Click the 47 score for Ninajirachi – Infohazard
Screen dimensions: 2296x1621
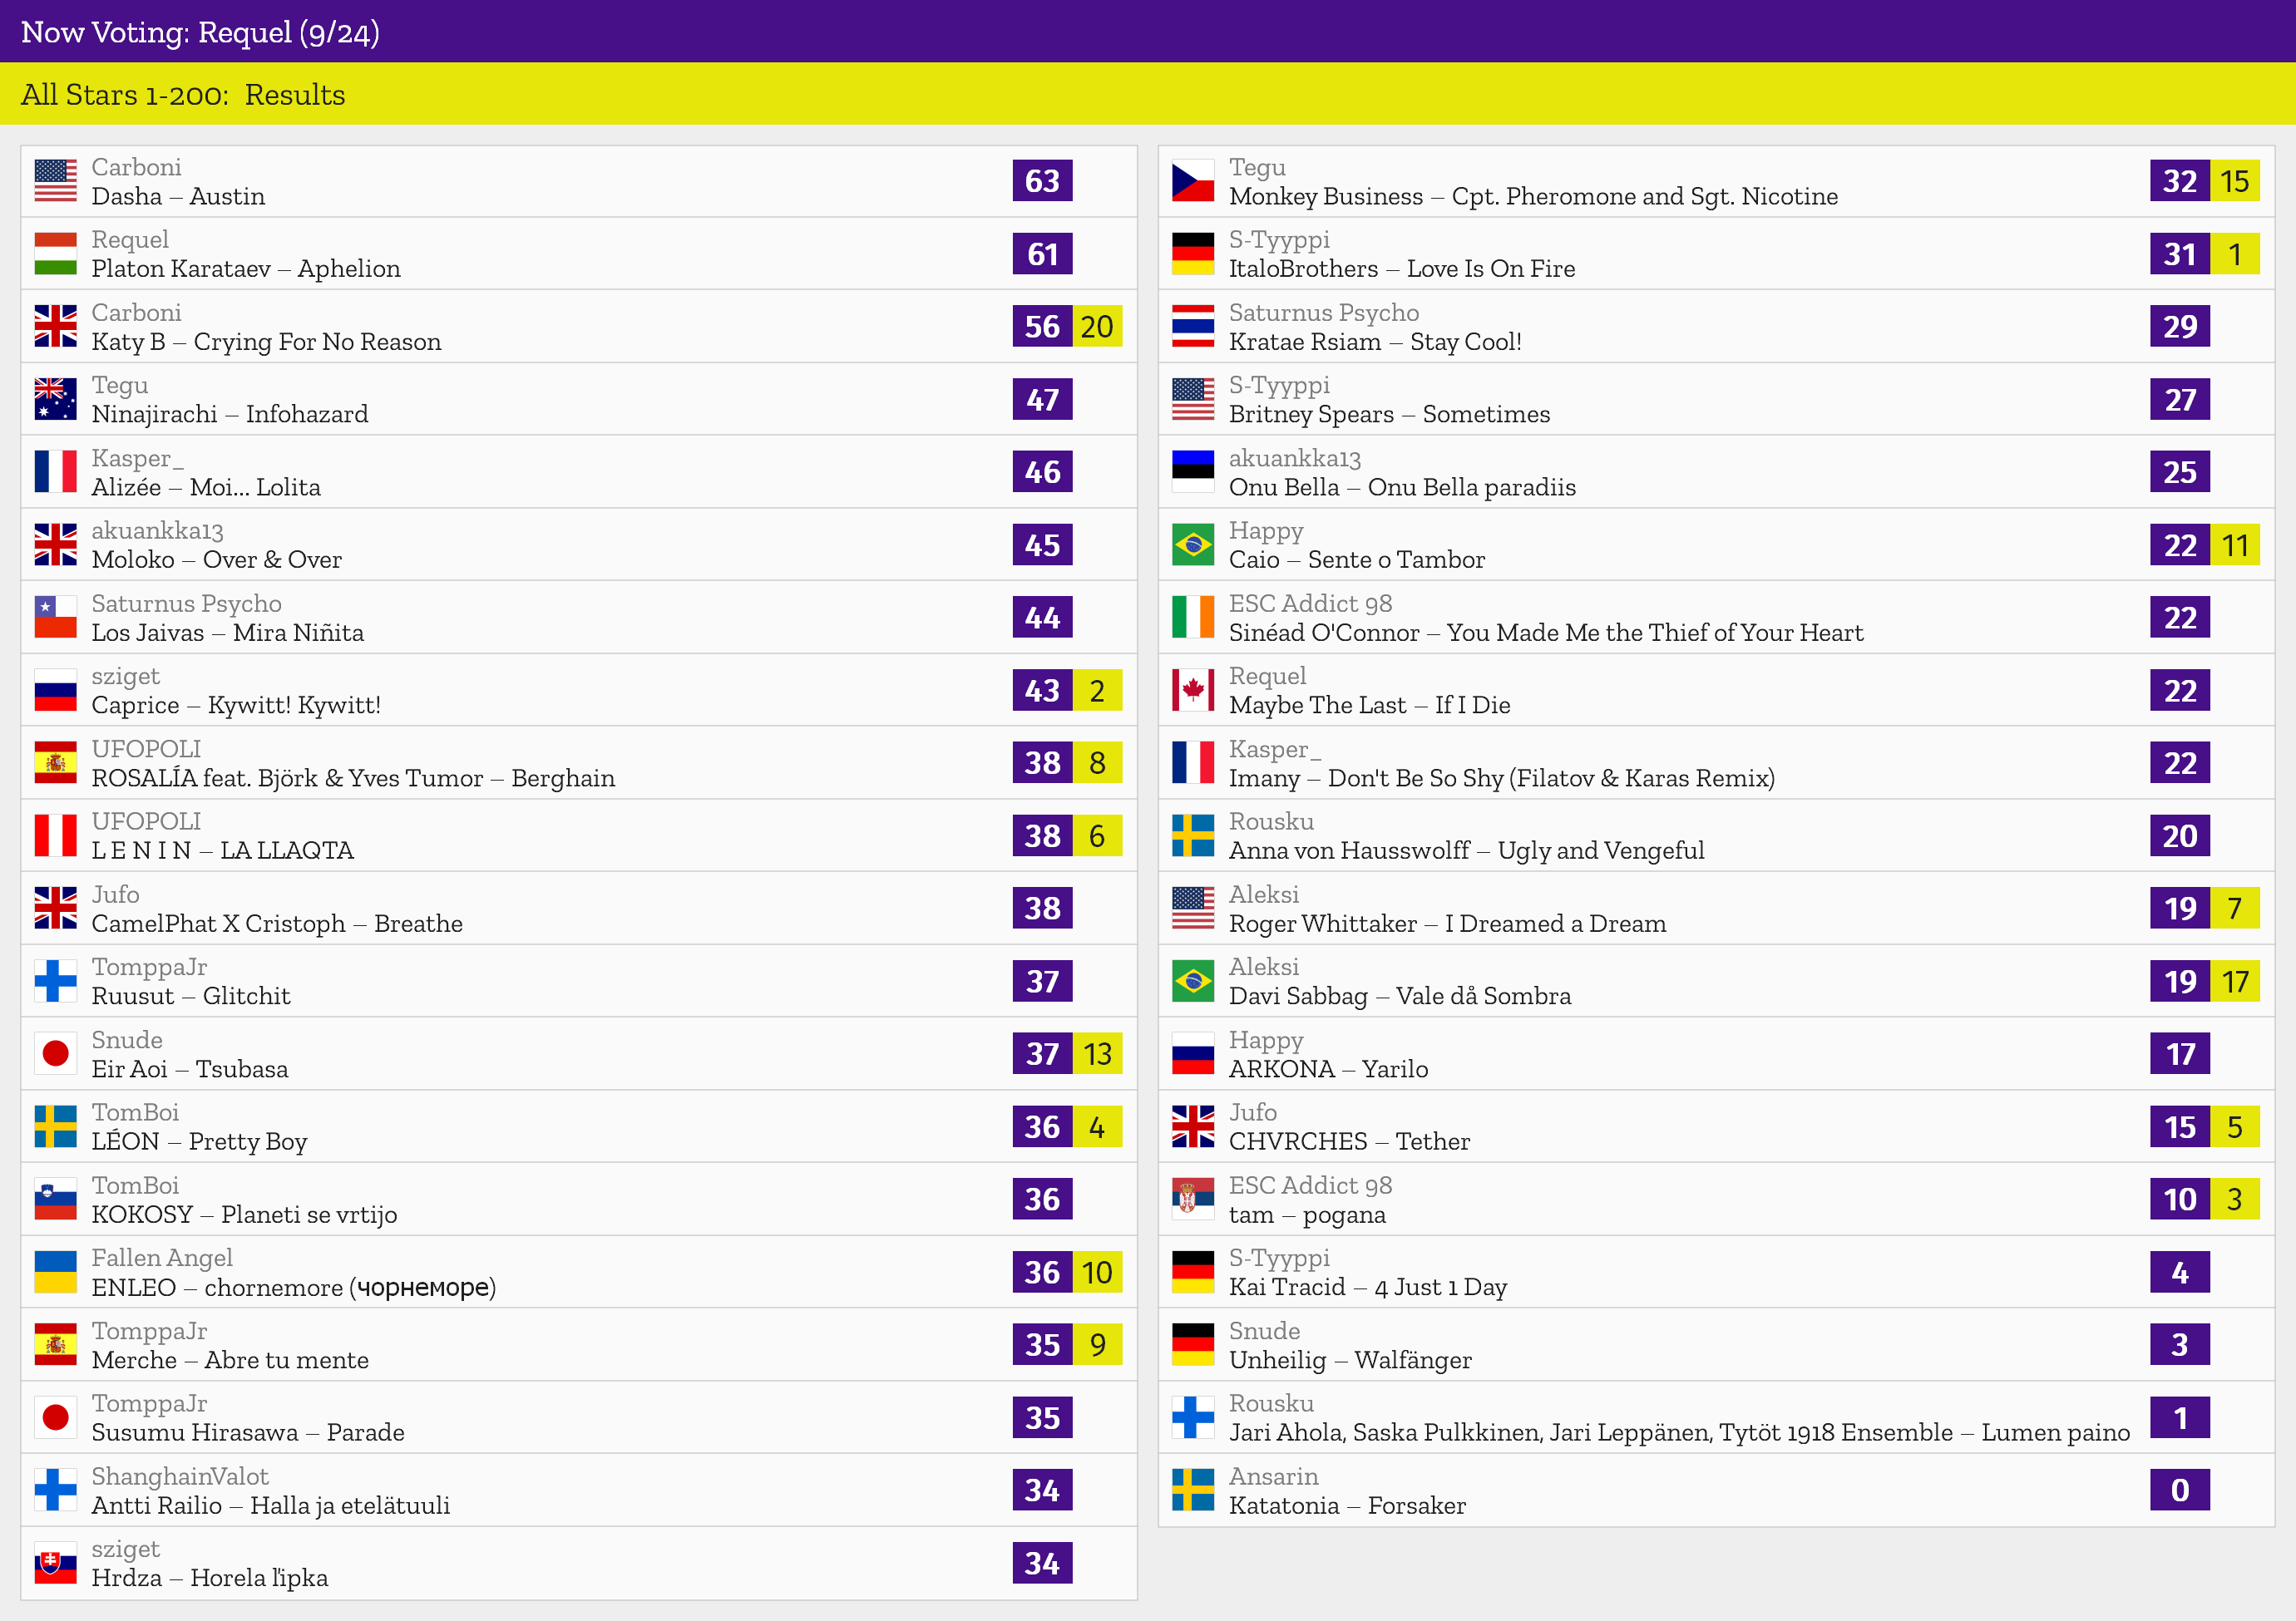click(x=1042, y=400)
